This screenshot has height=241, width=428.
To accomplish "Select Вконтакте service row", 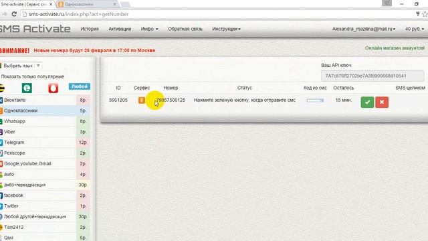I will [x=45, y=100].
